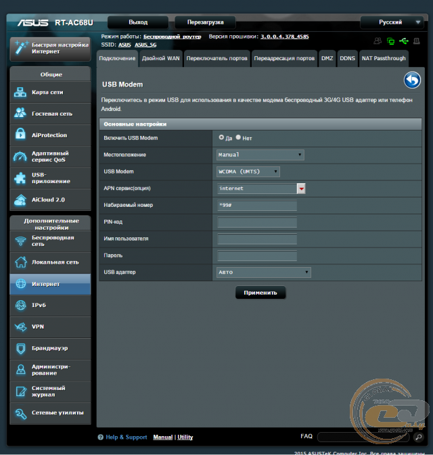Click the printer status icon
433x455 pixels.
[x=417, y=41]
